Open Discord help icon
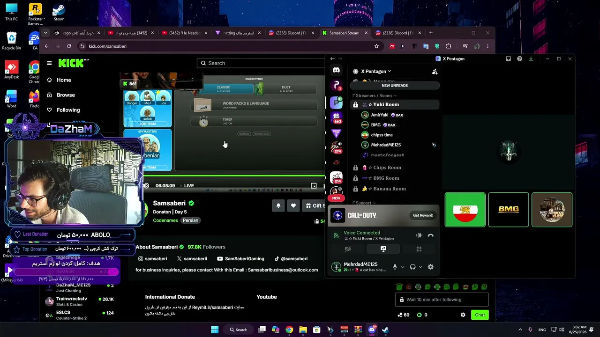Screen dimensions: 600x337 point(519,59)
